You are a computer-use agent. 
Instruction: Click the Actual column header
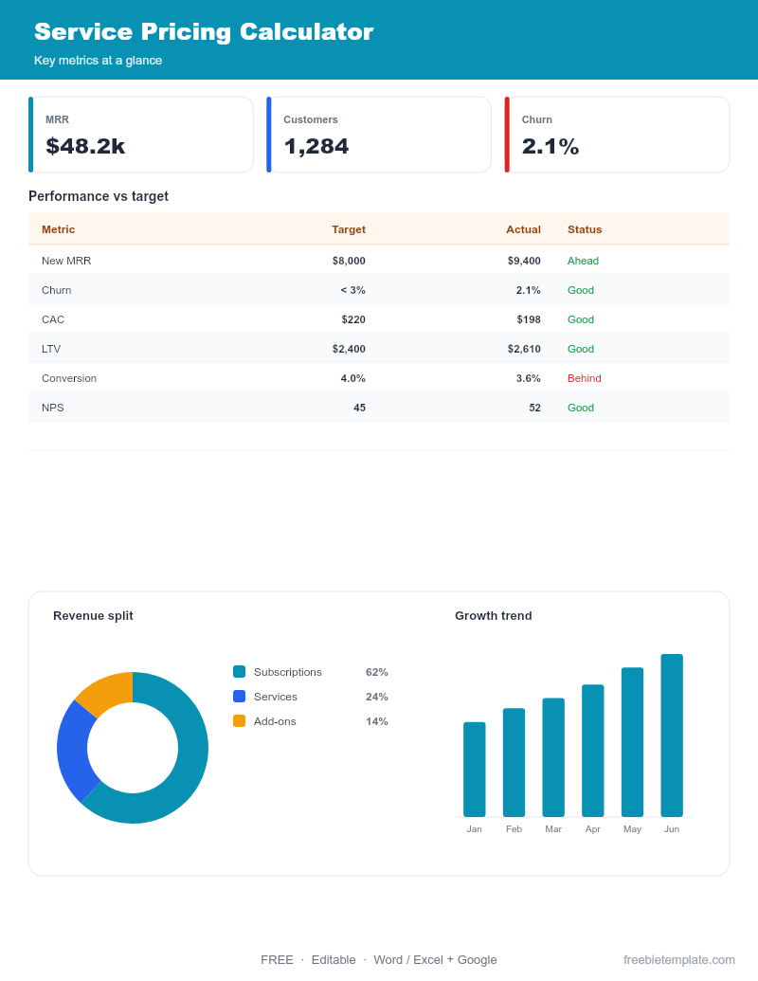(x=523, y=229)
